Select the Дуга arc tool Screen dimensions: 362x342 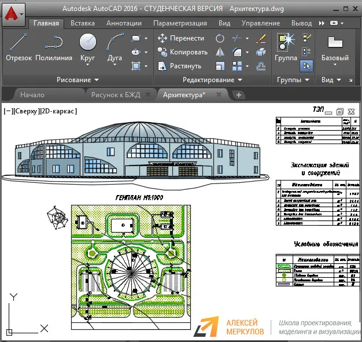click(114, 46)
